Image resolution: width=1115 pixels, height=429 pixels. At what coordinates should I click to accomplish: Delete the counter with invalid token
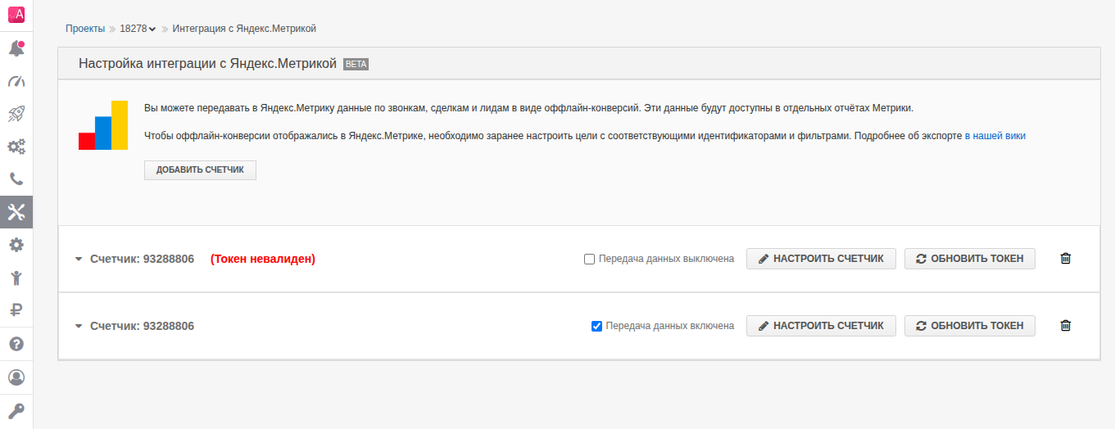click(1065, 259)
